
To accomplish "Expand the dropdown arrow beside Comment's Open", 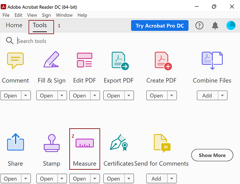I will [x=26, y=96].
